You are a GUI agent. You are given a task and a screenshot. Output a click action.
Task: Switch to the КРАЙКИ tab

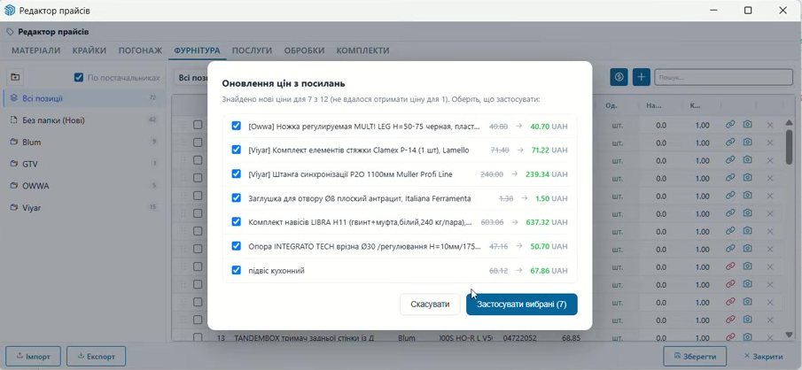[x=90, y=50]
